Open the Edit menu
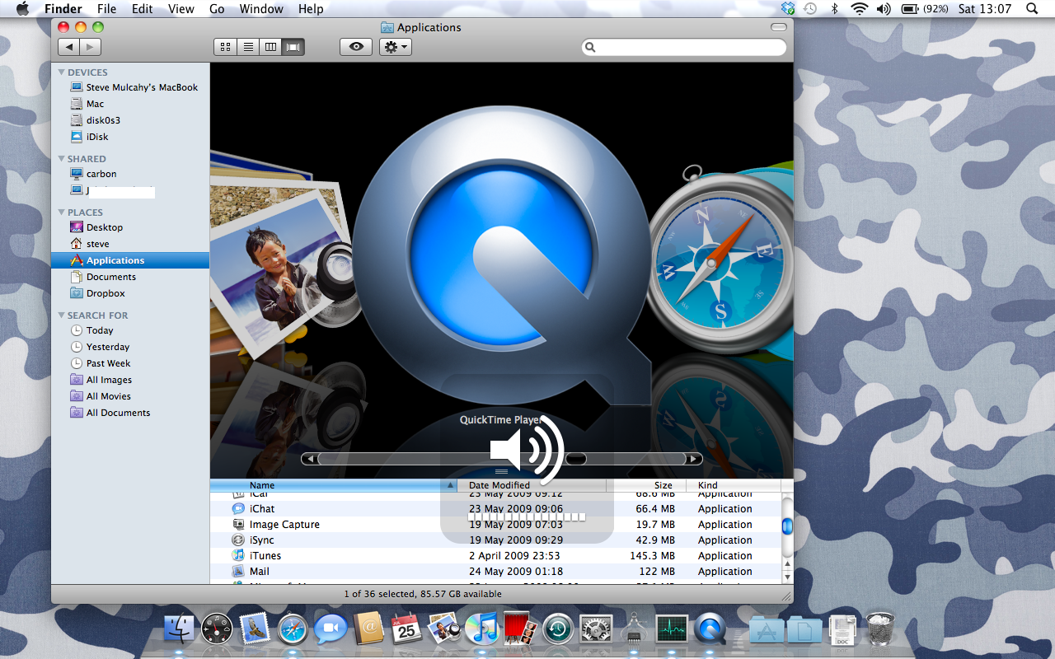Image resolution: width=1055 pixels, height=659 pixels. tap(143, 9)
